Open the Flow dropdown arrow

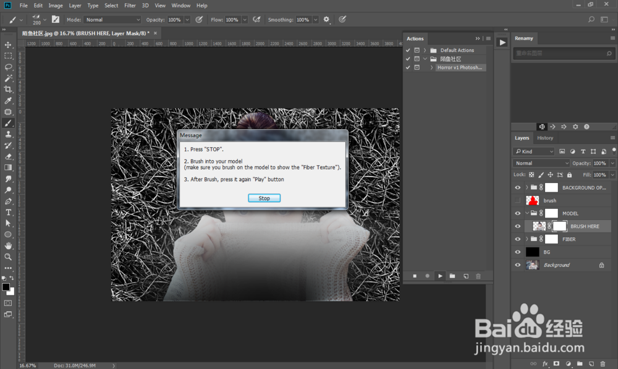coord(245,19)
